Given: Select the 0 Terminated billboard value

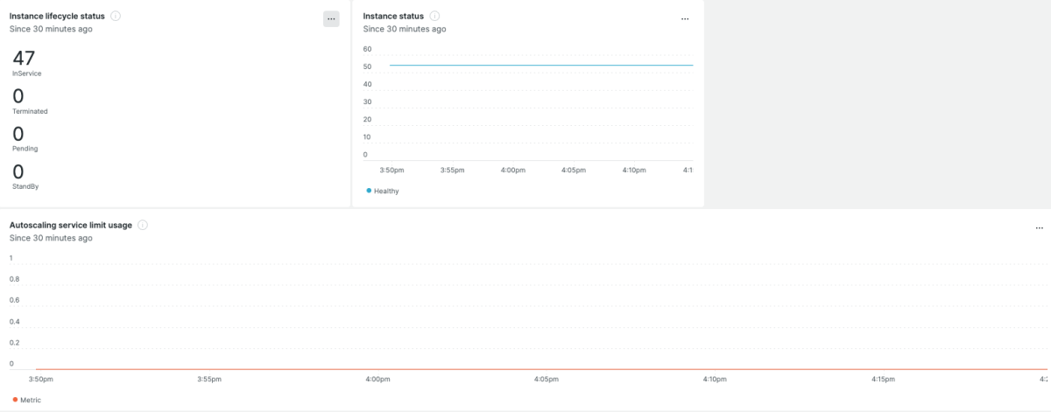Looking at the screenshot, I should [x=18, y=96].
